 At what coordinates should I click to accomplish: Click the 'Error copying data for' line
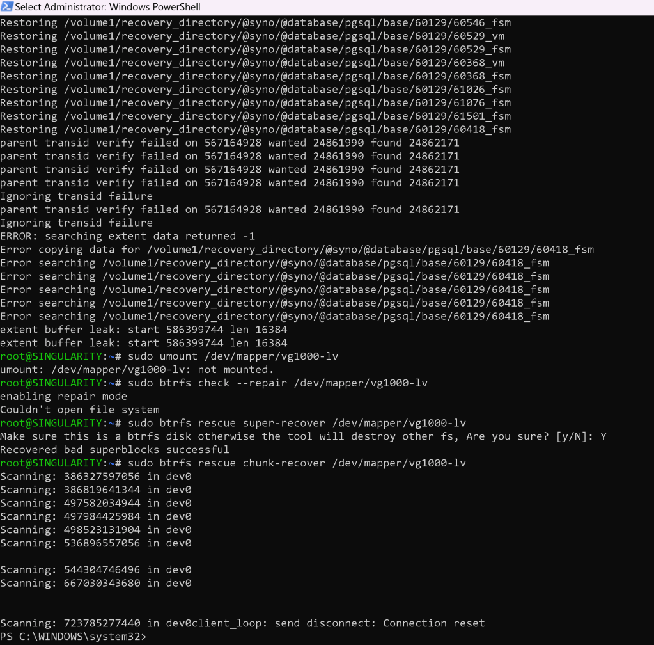tap(297, 250)
